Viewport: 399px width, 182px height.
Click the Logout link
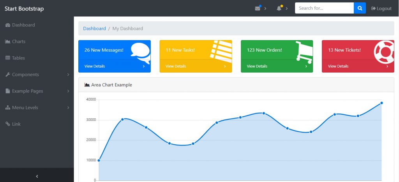pos(381,9)
